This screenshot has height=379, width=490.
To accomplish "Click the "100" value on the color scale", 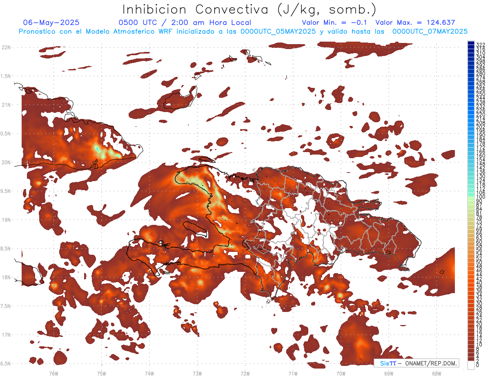I will (x=480, y=197).
